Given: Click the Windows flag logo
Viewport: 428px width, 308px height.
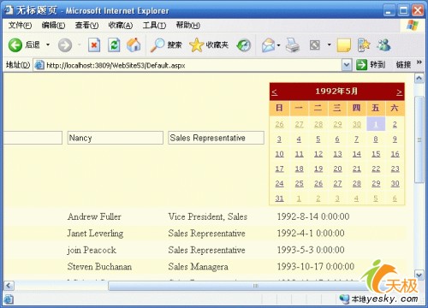Looking at the screenshot, I should [x=413, y=26].
